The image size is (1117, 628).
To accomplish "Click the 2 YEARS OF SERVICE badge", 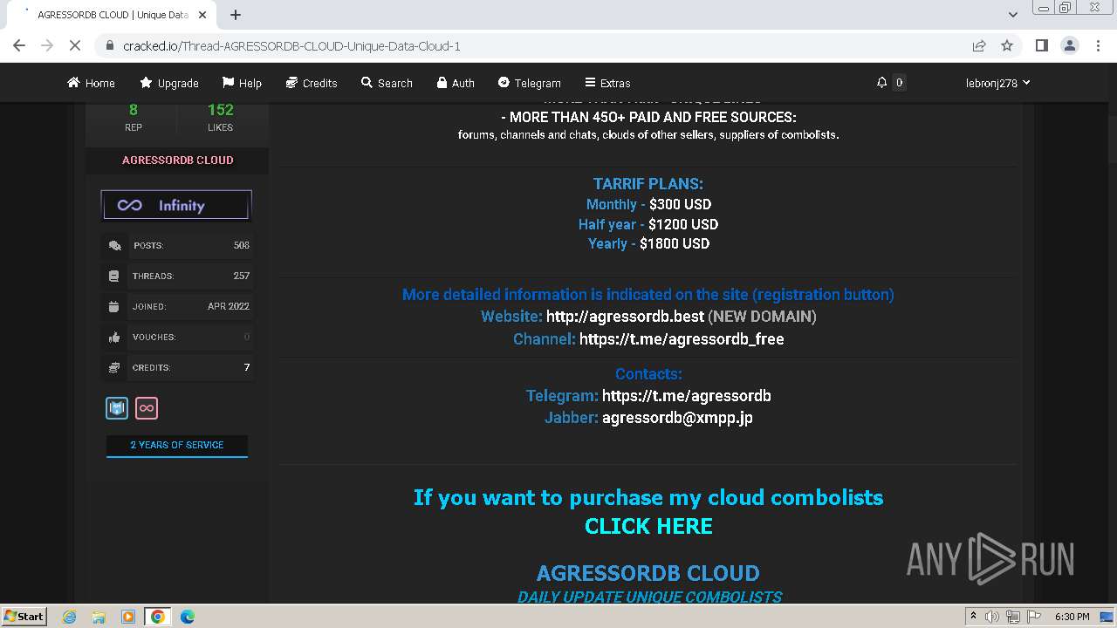I will point(177,445).
